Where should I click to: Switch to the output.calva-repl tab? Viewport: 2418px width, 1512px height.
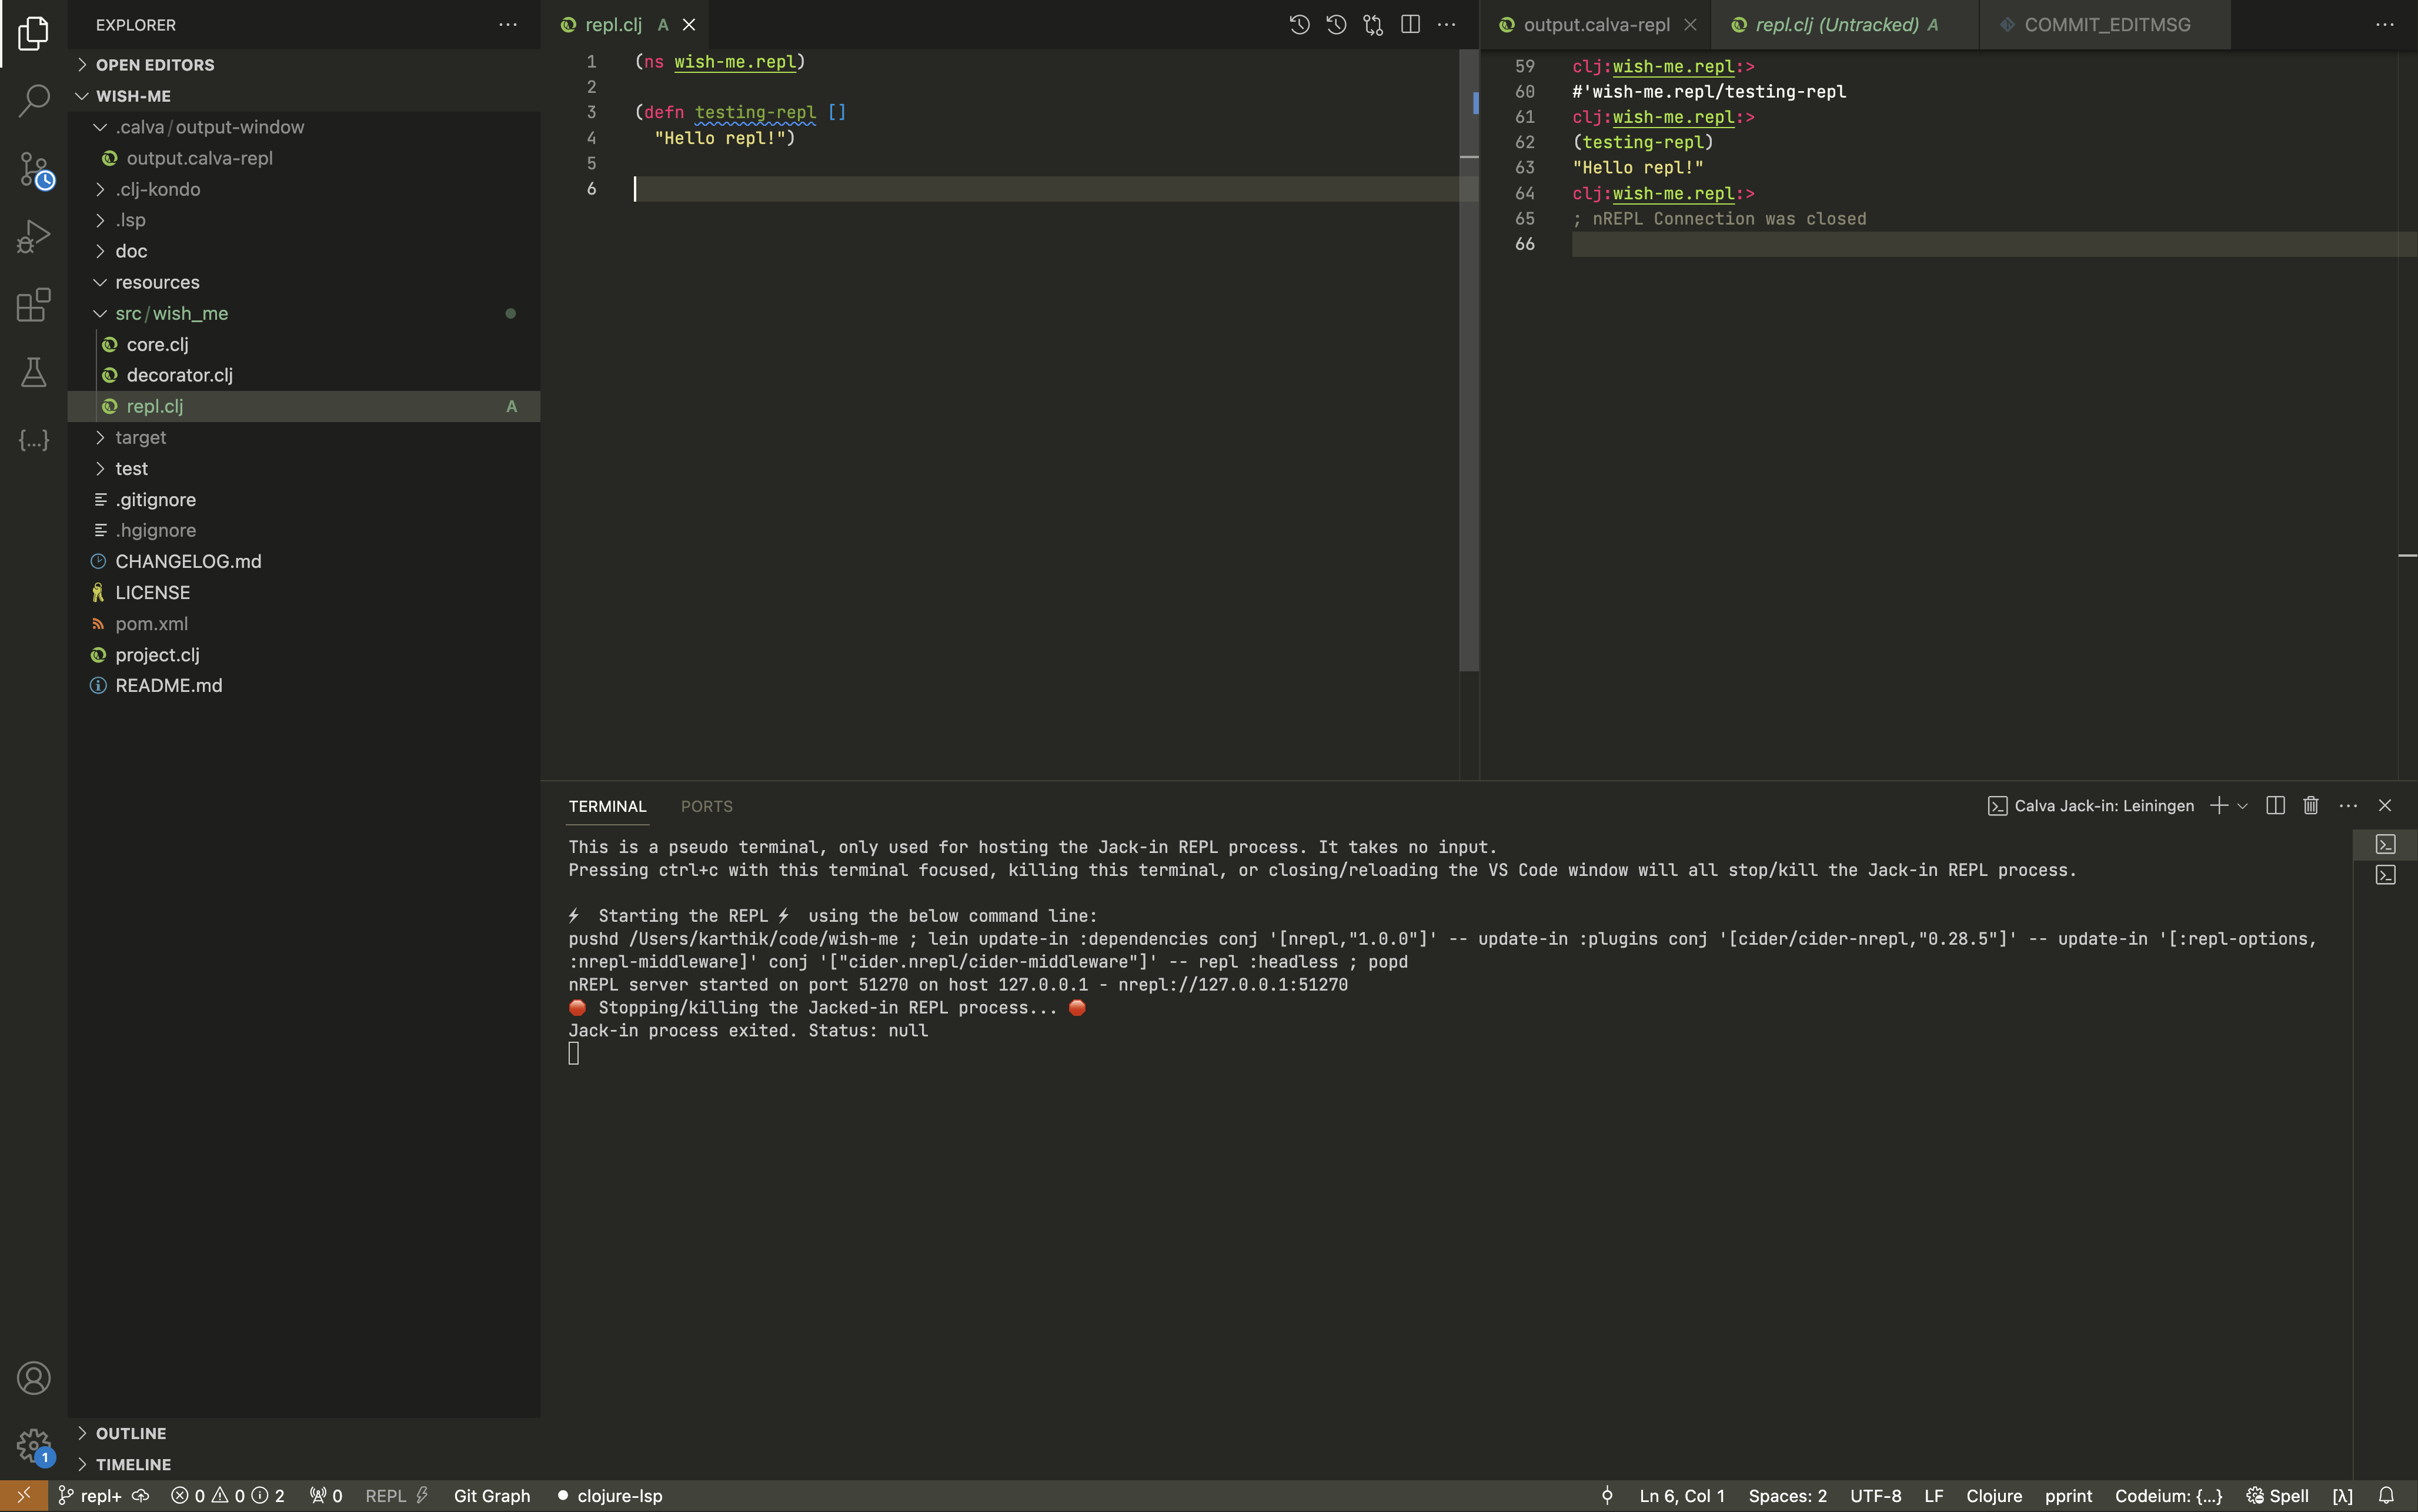click(x=1596, y=25)
